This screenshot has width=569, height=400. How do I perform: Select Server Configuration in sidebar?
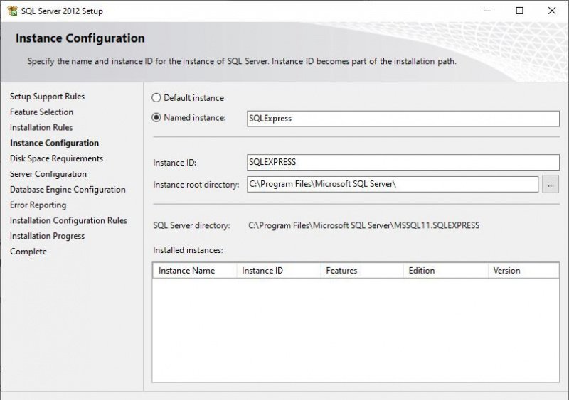48,174
